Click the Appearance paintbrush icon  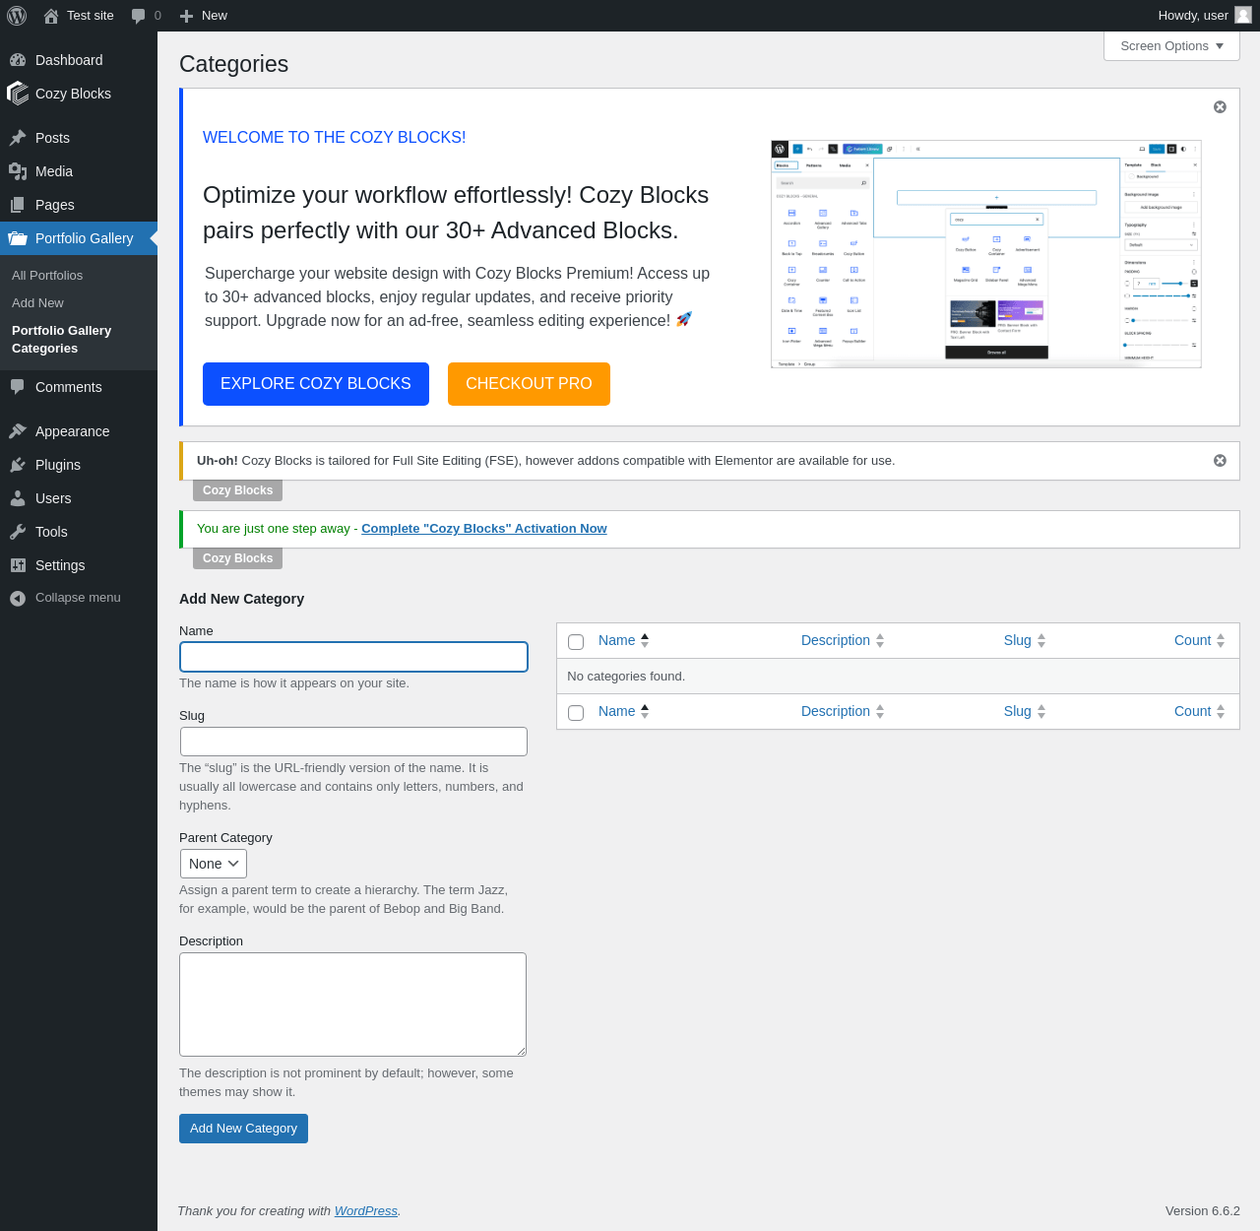[x=18, y=431]
